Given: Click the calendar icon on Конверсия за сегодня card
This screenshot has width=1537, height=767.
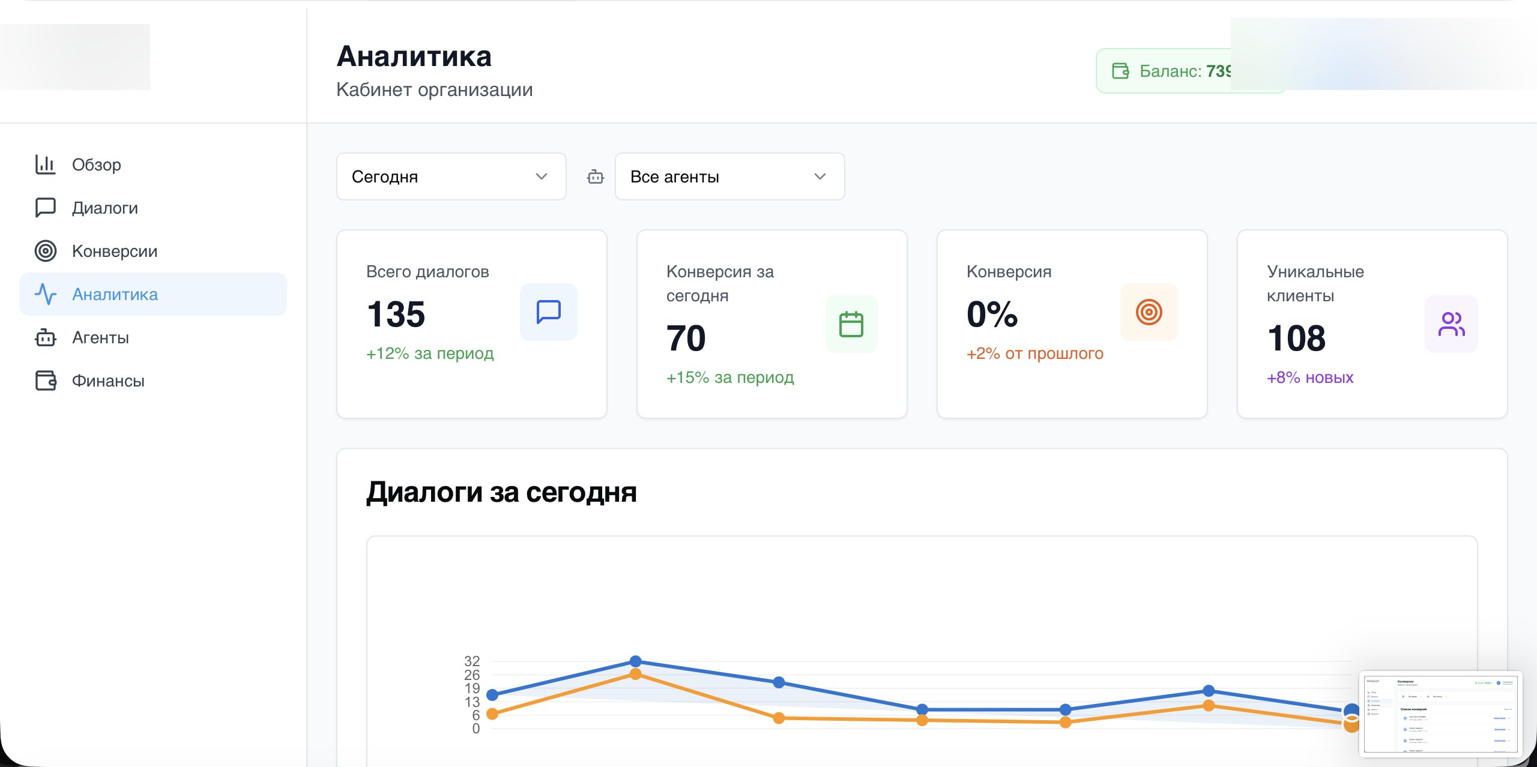Looking at the screenshot, I should 851,323.
